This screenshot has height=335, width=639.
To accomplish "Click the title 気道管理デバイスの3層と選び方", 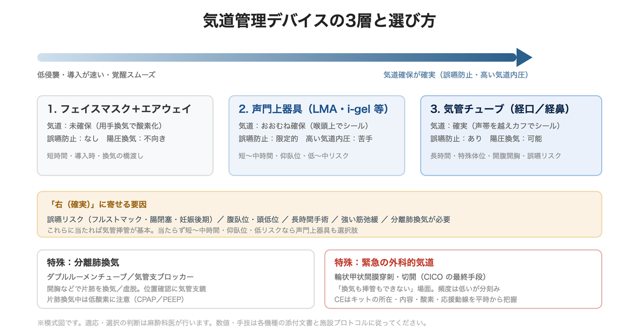I will click(319, 21).
